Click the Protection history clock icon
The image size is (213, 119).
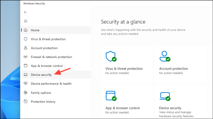tap(26, 102)
